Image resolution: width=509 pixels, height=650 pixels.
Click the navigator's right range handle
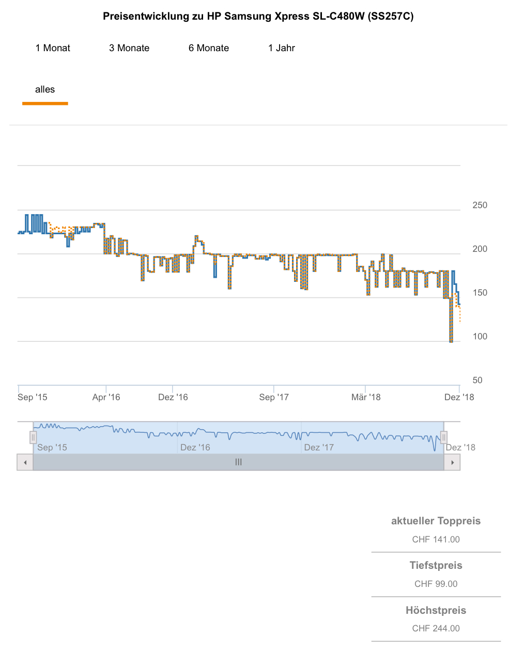443,437
